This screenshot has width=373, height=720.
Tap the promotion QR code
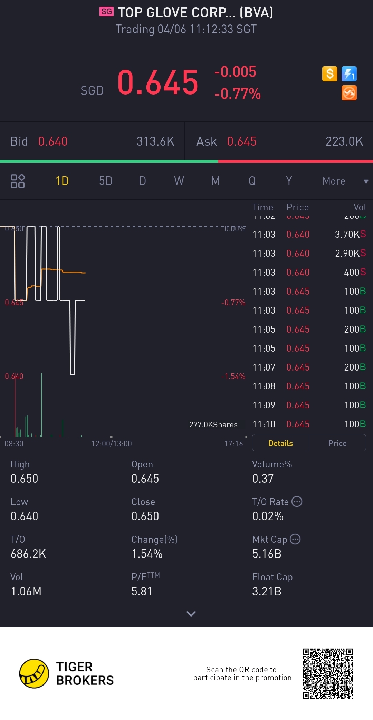(x=328, y=673)
